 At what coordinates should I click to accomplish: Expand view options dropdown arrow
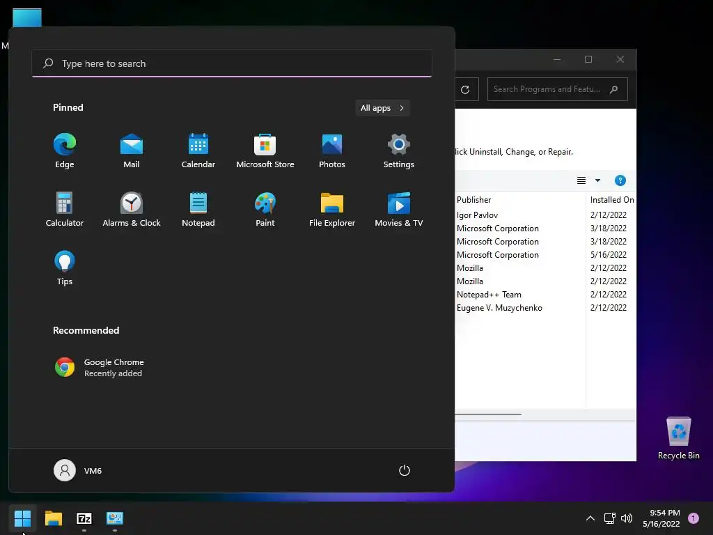point(597,180)
